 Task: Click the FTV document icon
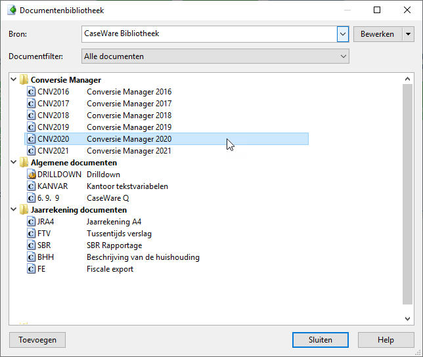[32, 234]
